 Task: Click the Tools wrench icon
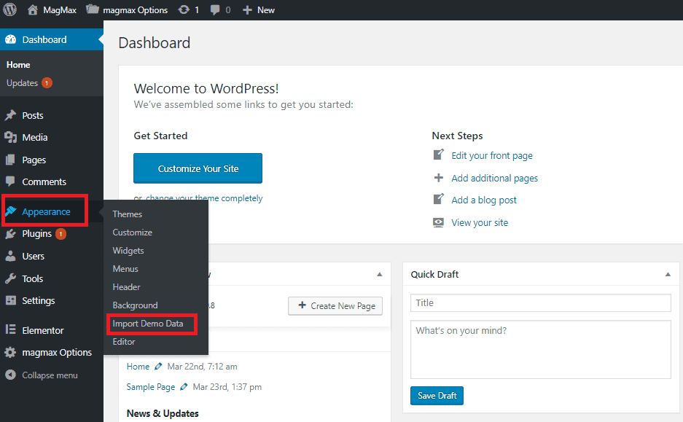tap(10, 278)
